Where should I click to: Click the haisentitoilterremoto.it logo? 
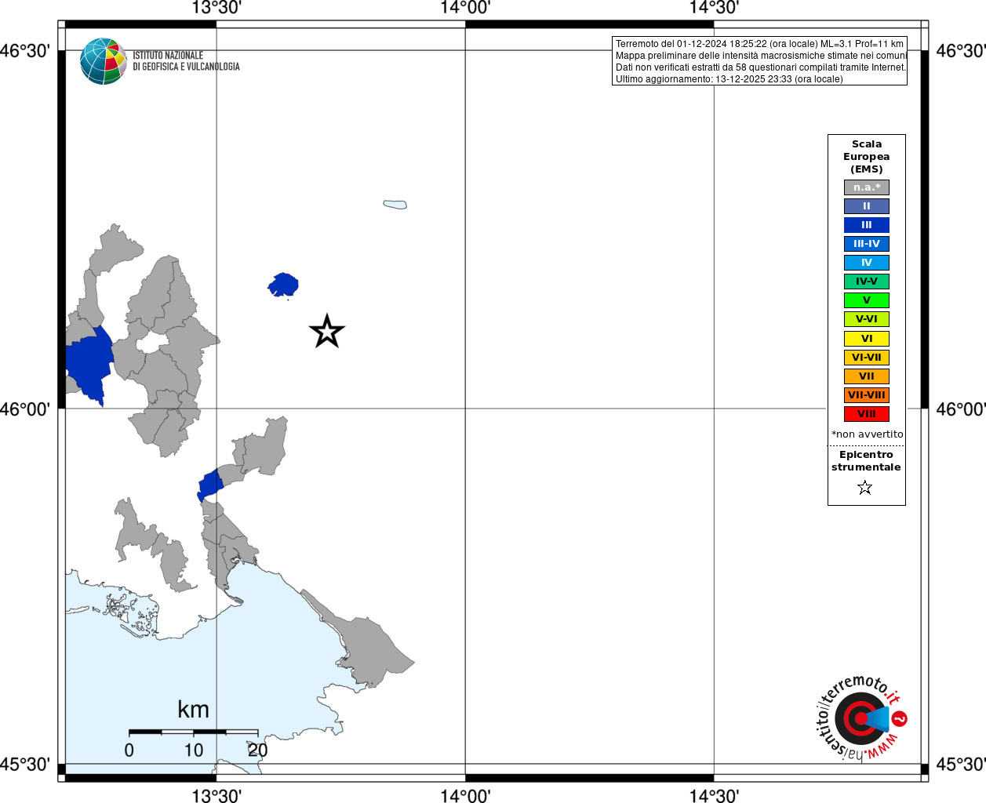tap(861, 718)
